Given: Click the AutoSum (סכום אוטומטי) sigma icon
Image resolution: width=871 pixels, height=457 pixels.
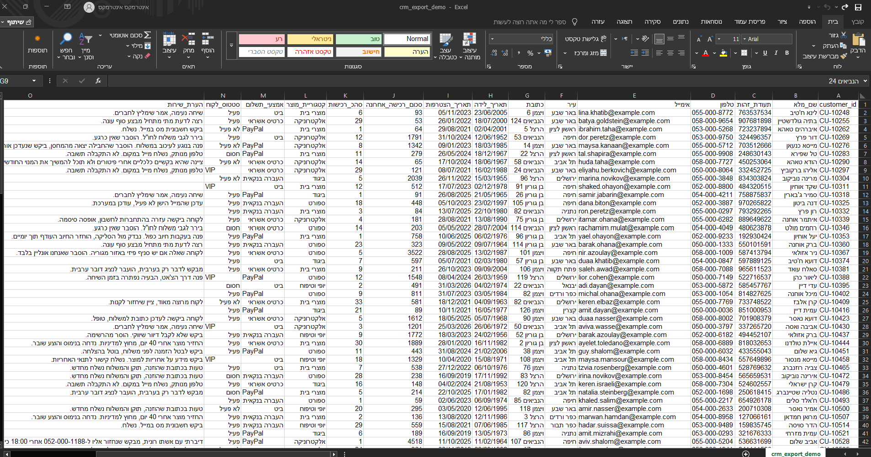Looking at the screenshot, I should [x=148, y=35].
